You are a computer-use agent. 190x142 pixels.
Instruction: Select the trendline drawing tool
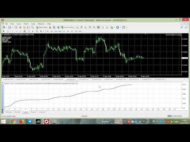coord(20,31)
